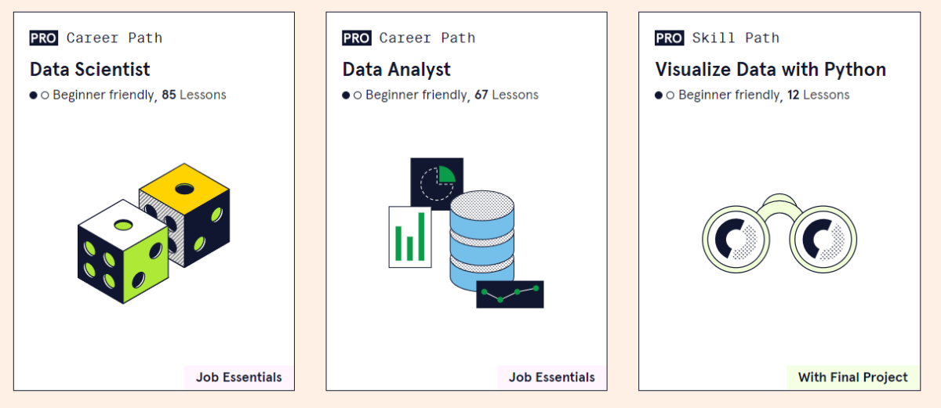The image size is (941, 408).
Task: Open the Data Analyst career path
Action: [x=397, y=70]
